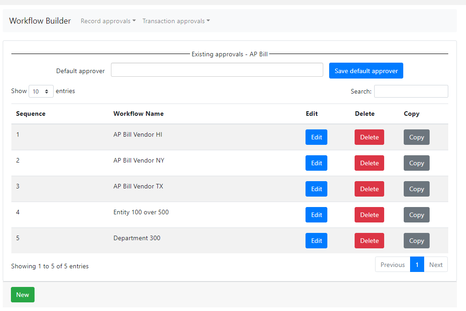Image resolution: width=466 pixels, height=311 pixels.
Task: Go to the Next page
Action: click(x=436, y=265)
